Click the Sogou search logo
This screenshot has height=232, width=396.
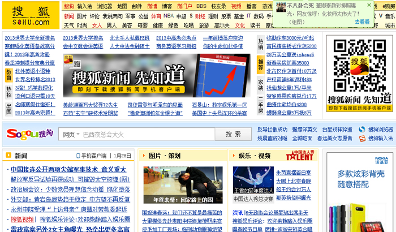(30, 134)
